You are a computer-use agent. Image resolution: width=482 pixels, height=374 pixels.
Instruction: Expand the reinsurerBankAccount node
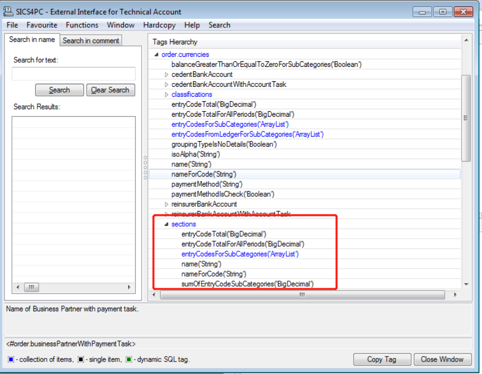167,204
